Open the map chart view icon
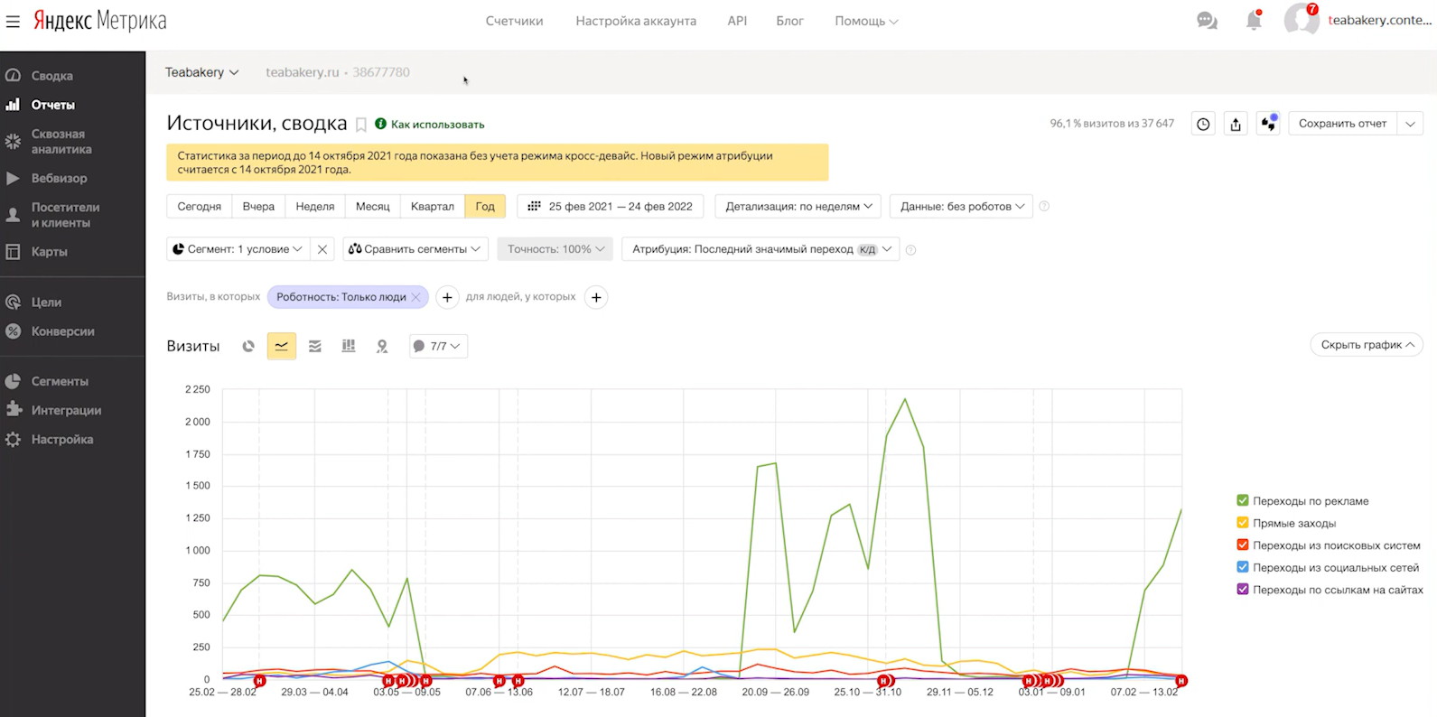Screen dimensions: 1437x717 pos(382,346)
